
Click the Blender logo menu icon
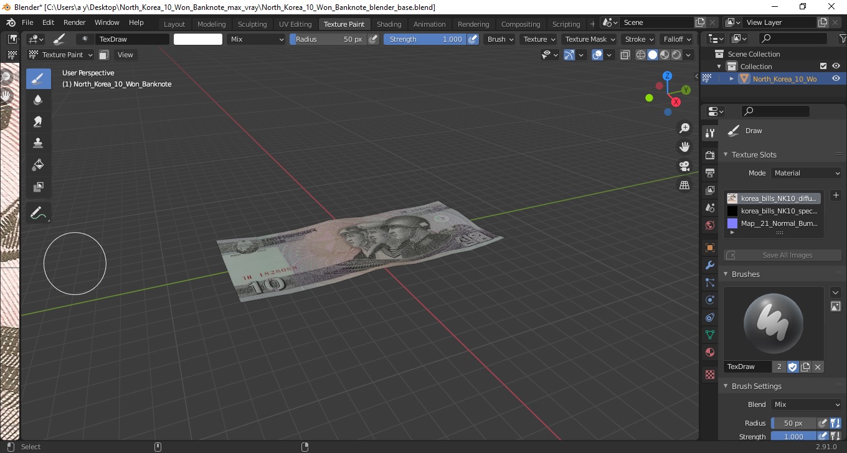tap(11, 22)
